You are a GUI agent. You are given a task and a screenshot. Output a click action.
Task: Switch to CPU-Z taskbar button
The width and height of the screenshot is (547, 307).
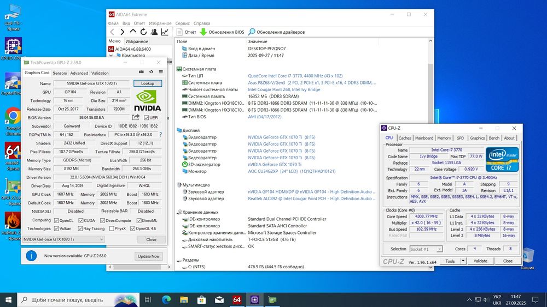(255, 300)
